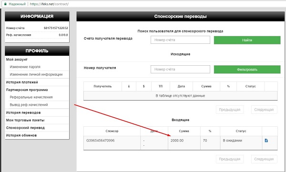Sort outgoing table by Дата column
Viewport: 286px width, 172px height.
point(181,86)
